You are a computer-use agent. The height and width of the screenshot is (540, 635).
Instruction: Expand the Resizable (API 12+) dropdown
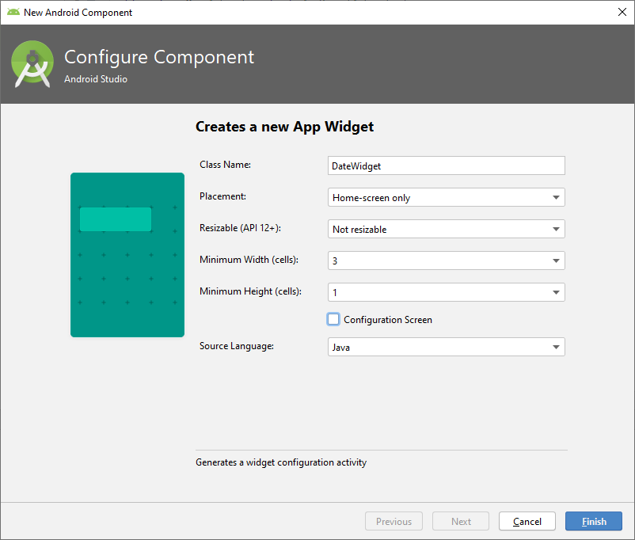tap(446, 229)
